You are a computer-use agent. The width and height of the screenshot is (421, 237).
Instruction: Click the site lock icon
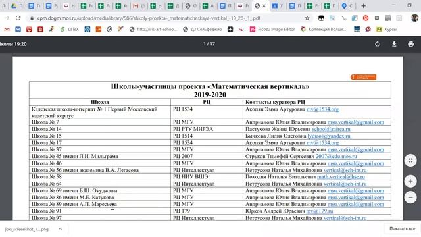click(32, 18)
